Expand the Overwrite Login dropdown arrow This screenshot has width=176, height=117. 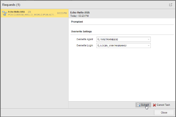148,45
